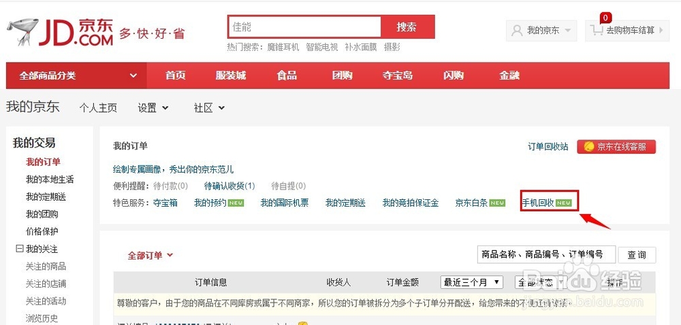Click the NEW badge beside 手机回收
Image resolution: width=681 pixels, height=325 pixels.
click(564, 203)
